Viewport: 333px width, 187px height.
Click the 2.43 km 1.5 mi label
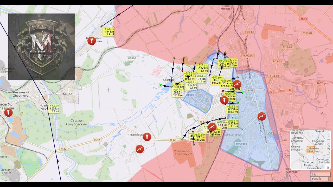click(x=233, y=124)
